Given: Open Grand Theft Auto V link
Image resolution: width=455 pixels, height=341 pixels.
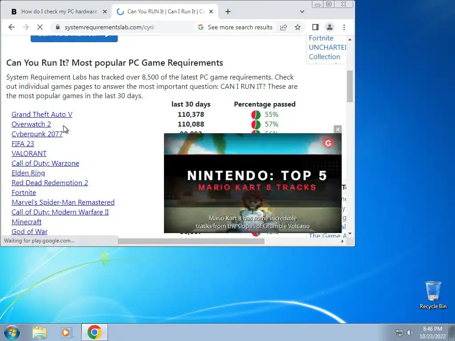Looking at the screenshot, I should (x=42, y=115).
